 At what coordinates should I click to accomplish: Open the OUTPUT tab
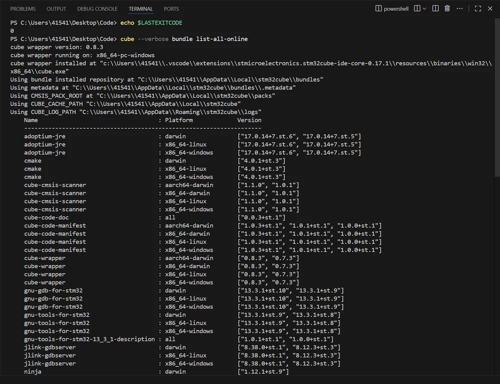(56, 9)
